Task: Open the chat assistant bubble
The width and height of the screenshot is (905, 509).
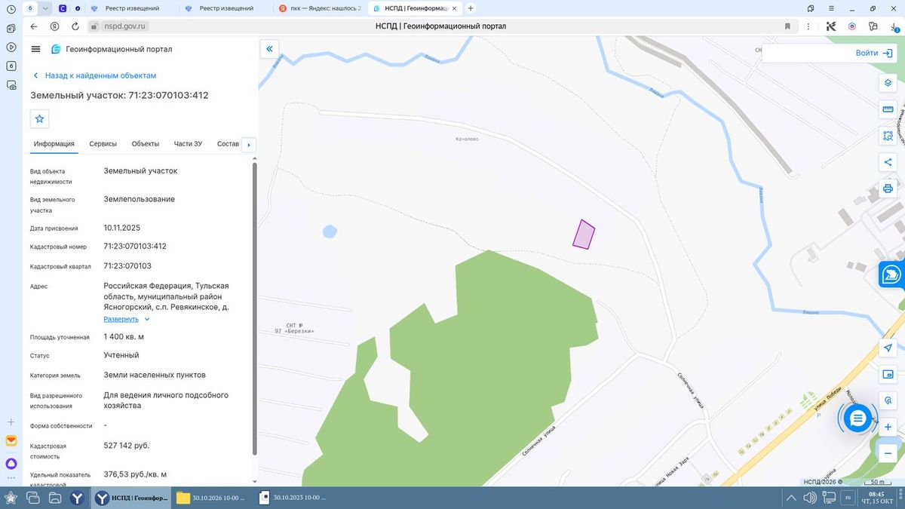Action: click(857, 418)
